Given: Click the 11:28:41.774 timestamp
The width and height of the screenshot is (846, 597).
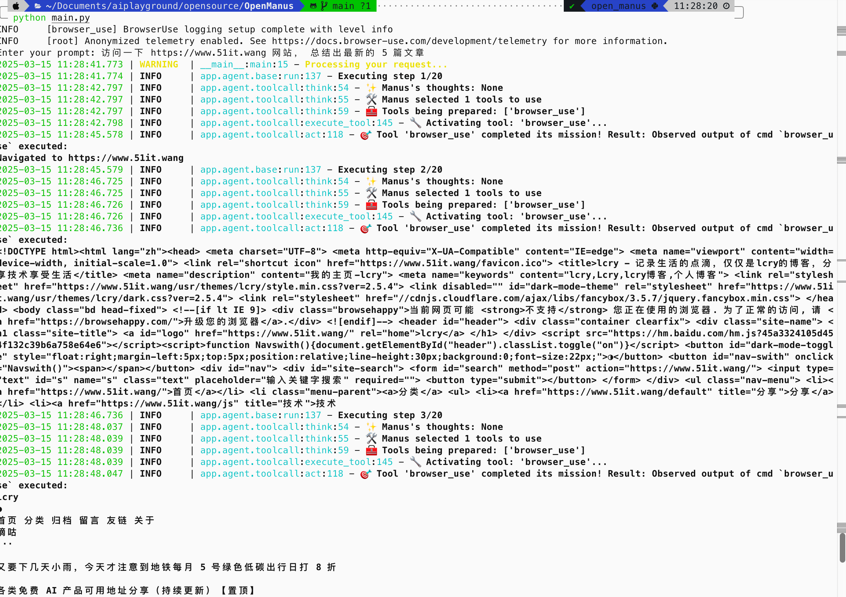Looking at the screenshot, I should pyautogui.click(x=62, y=76).
